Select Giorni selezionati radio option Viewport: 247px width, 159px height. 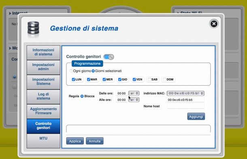tap(93, 71)
